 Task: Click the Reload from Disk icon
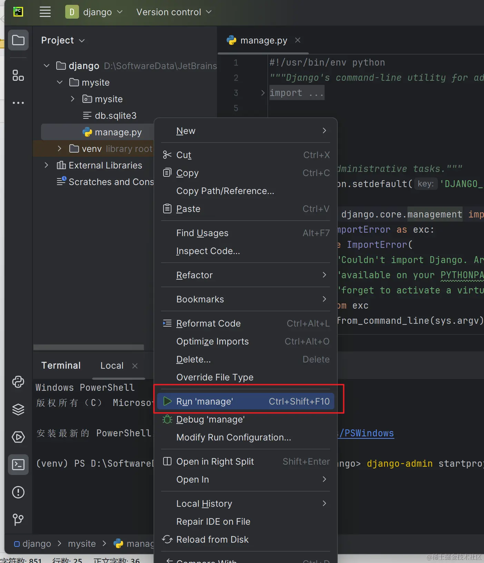[x=167, y=539]
